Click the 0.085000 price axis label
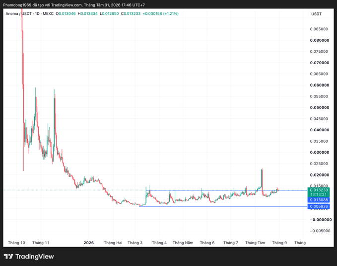This screenshot has height=266, width=337. [x=319, y=29]
